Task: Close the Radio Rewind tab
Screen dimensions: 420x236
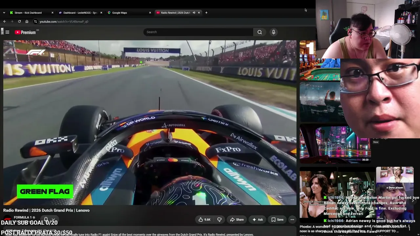Action: click(199, 13)
